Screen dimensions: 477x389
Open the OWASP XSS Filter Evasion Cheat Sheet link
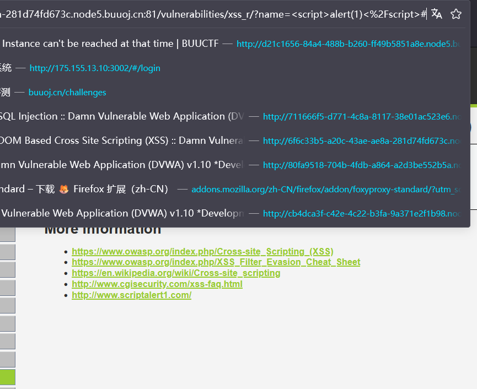(x=216, y=262)
